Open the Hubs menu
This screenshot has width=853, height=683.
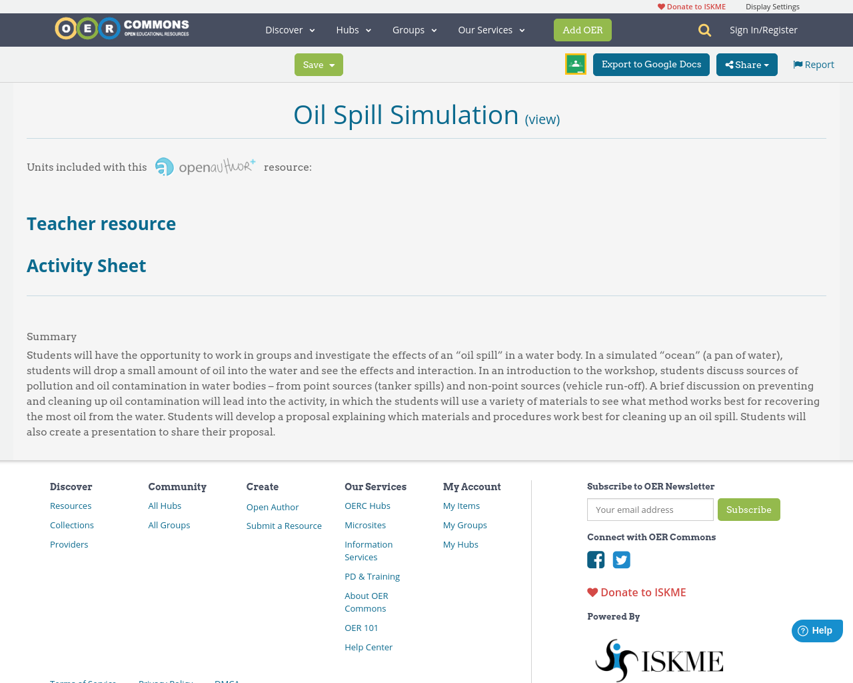pos(353,29)
